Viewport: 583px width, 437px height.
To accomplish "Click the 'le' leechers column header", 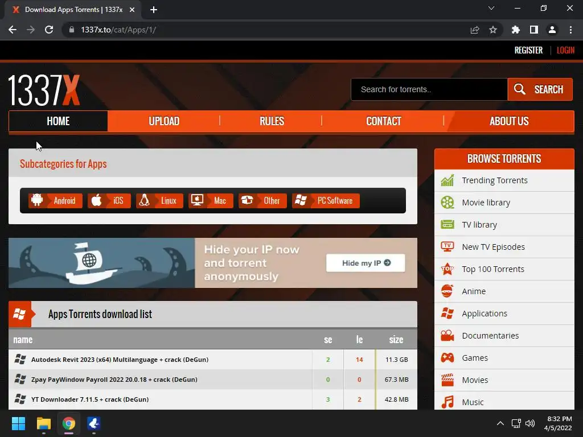I will pyautogui.click(x=359, y=340).
